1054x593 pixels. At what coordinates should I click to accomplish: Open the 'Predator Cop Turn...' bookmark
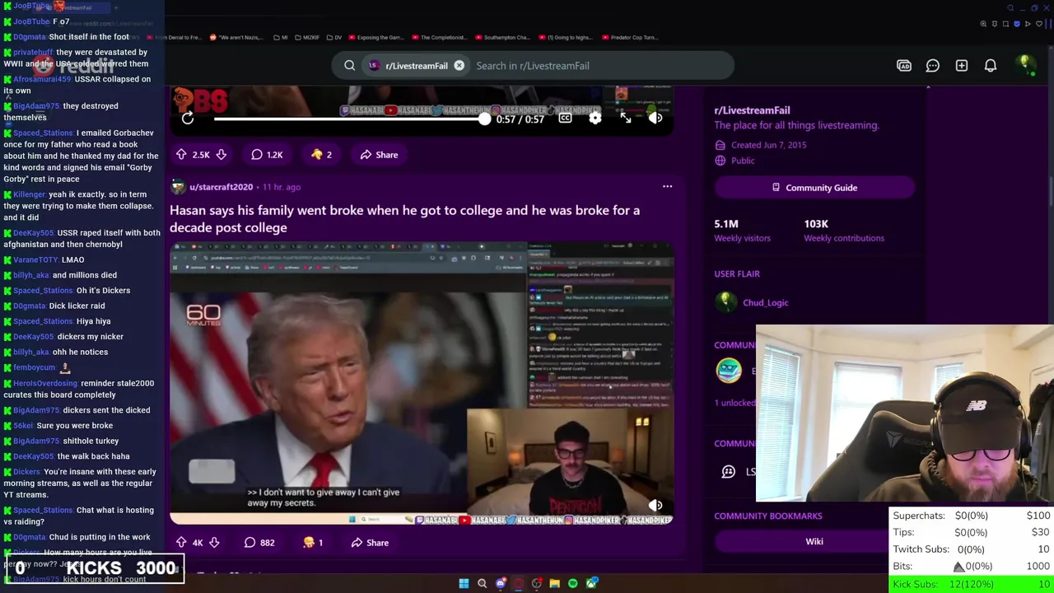tap(629, 37)
